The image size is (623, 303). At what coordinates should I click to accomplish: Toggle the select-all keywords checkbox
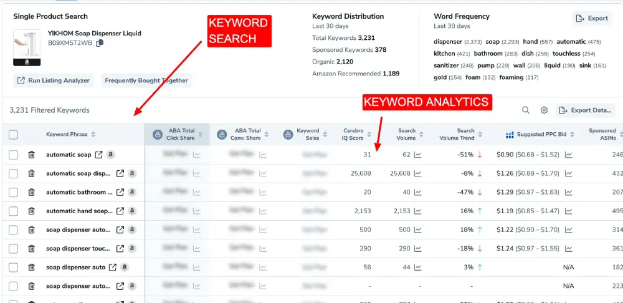[14, 135]
